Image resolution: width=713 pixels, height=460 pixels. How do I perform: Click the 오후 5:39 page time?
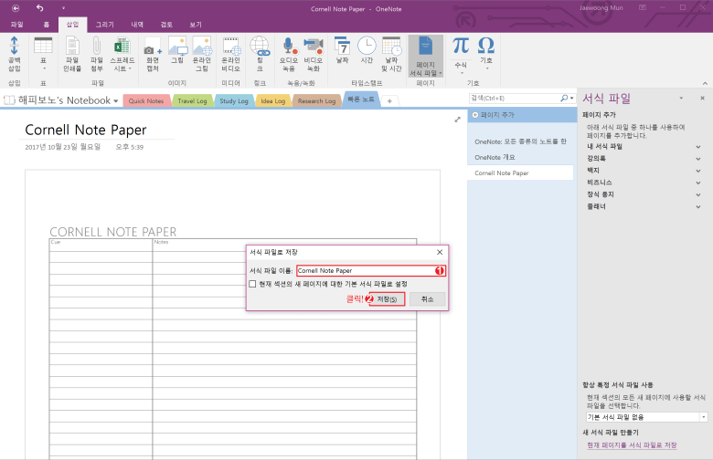130,147
